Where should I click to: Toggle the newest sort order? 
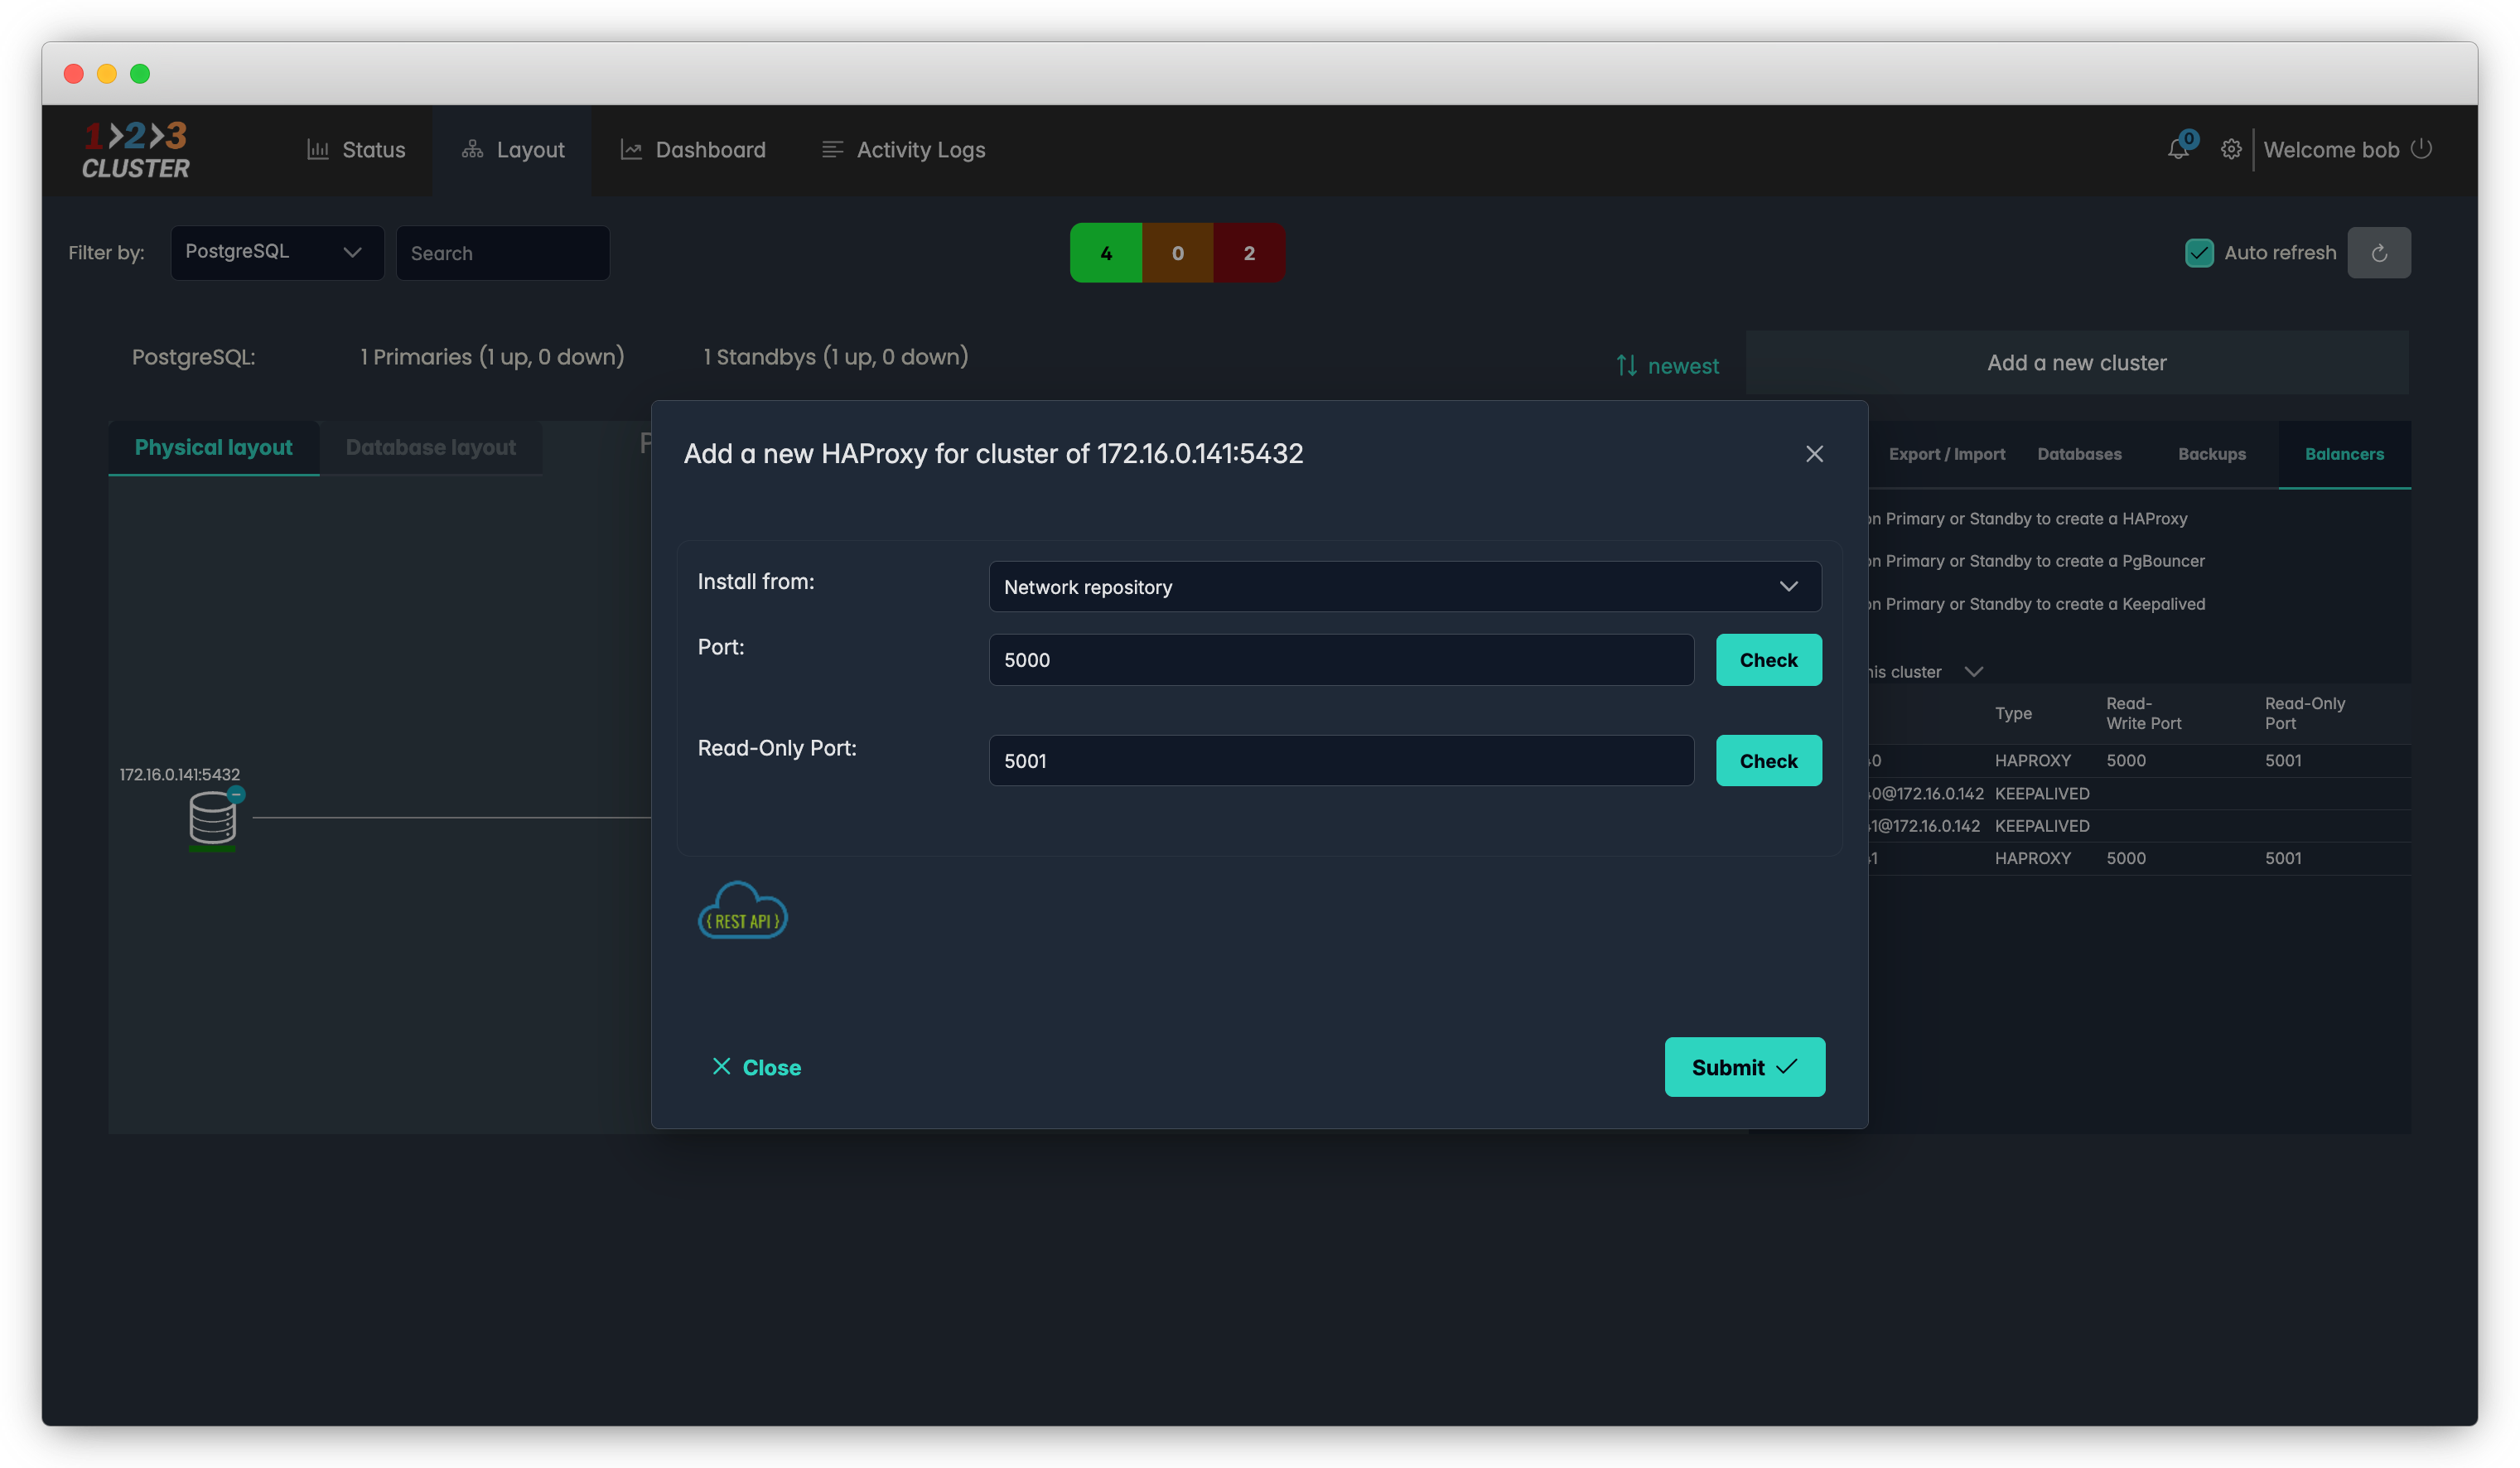(x=1667, y=366)
